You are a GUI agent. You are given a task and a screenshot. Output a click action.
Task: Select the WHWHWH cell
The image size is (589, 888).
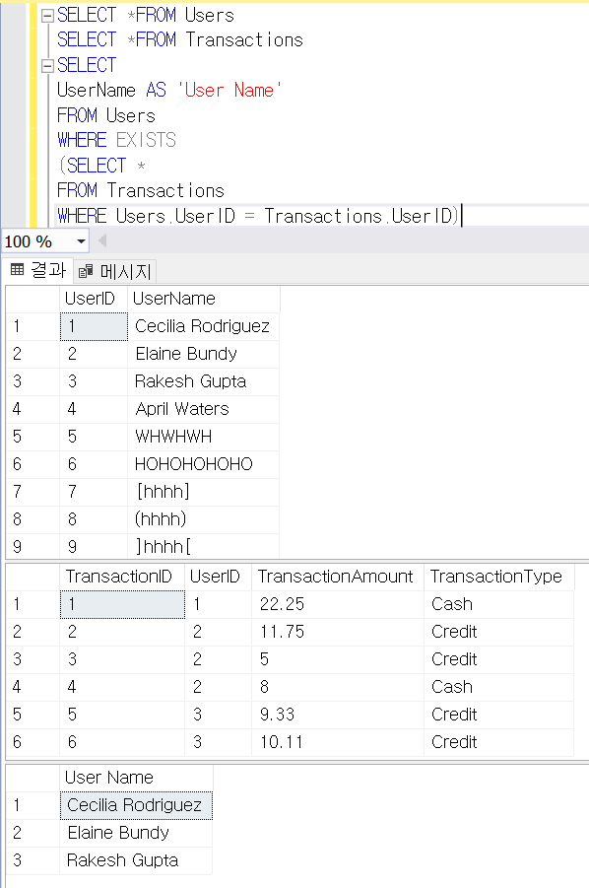pyautogui.click(x=203, y=437)
